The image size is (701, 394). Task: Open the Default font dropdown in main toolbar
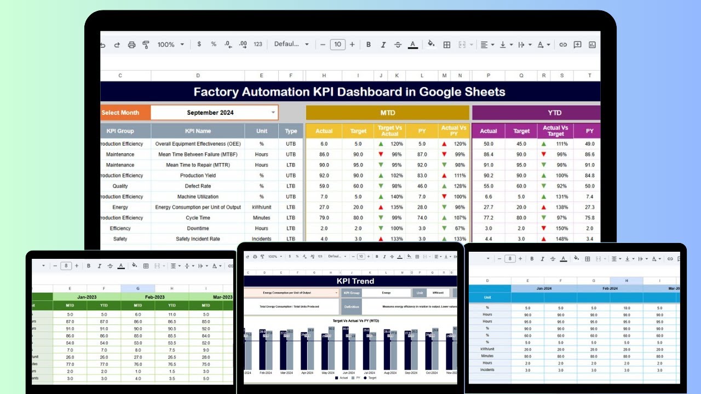tap(291, 44)
